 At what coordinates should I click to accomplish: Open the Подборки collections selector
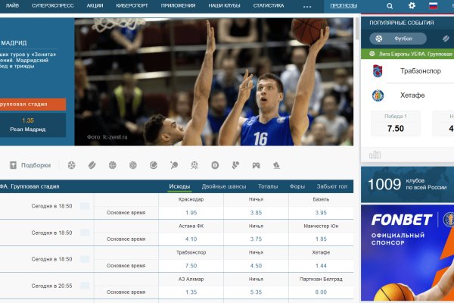[x=30, y=165]
